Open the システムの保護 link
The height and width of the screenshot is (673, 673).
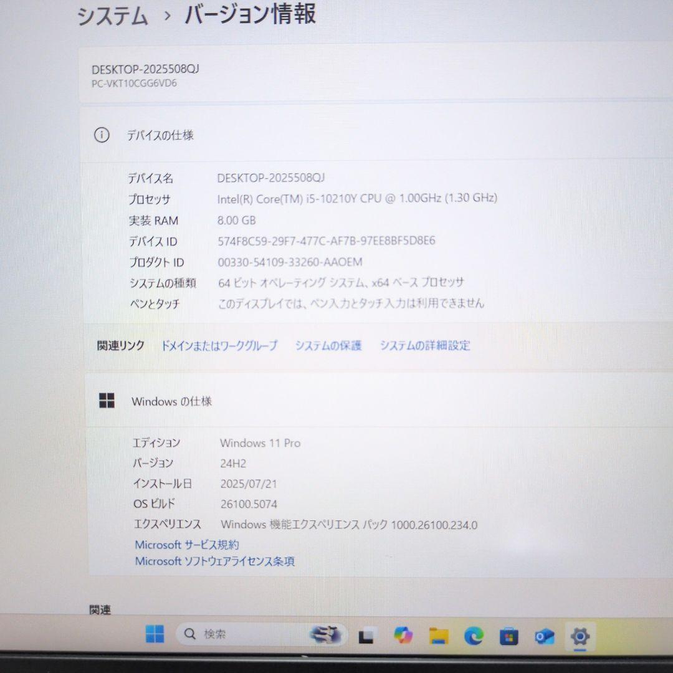click(328, 346)
